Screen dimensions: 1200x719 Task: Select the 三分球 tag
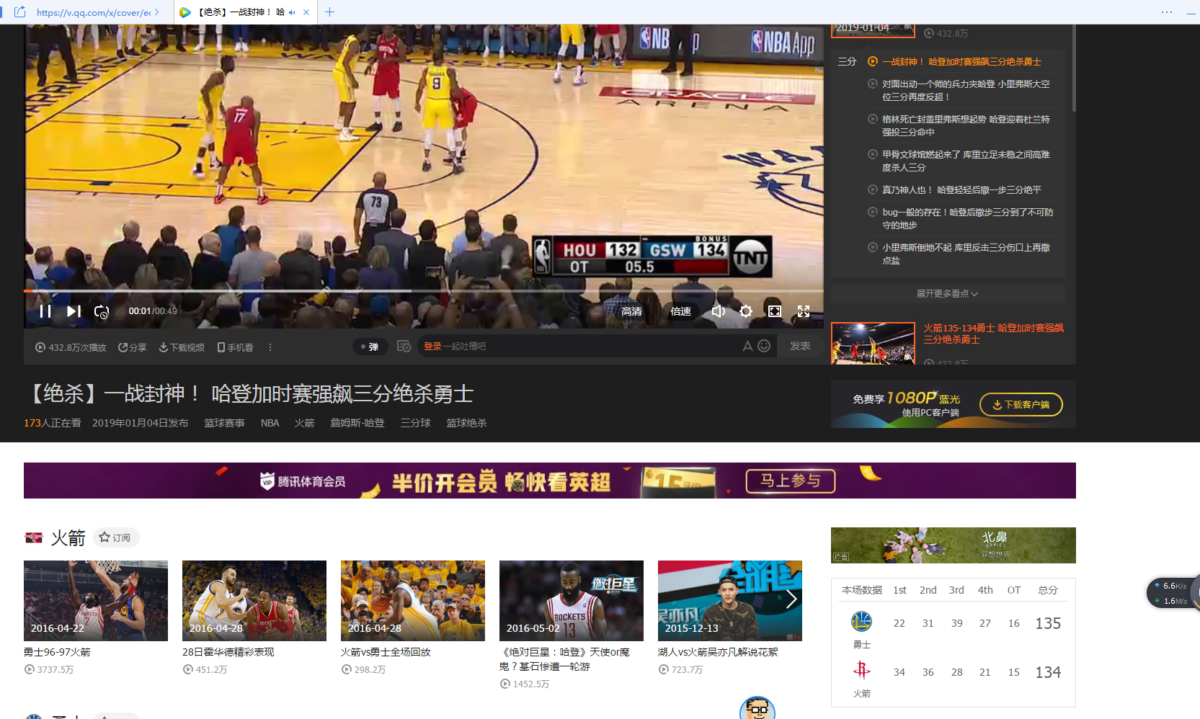click(416, 423)
